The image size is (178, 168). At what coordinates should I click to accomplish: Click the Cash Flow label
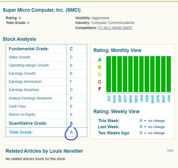coord(18,106)
